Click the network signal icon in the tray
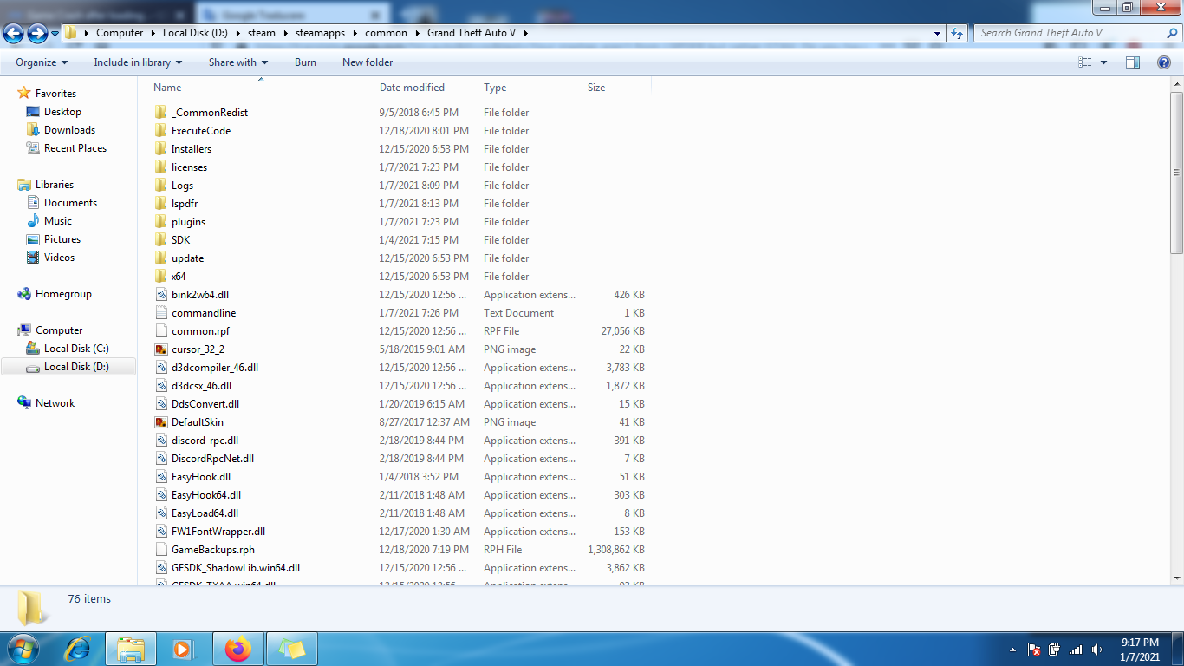This screenshot has width=1184, height=666. [1076, 650]
